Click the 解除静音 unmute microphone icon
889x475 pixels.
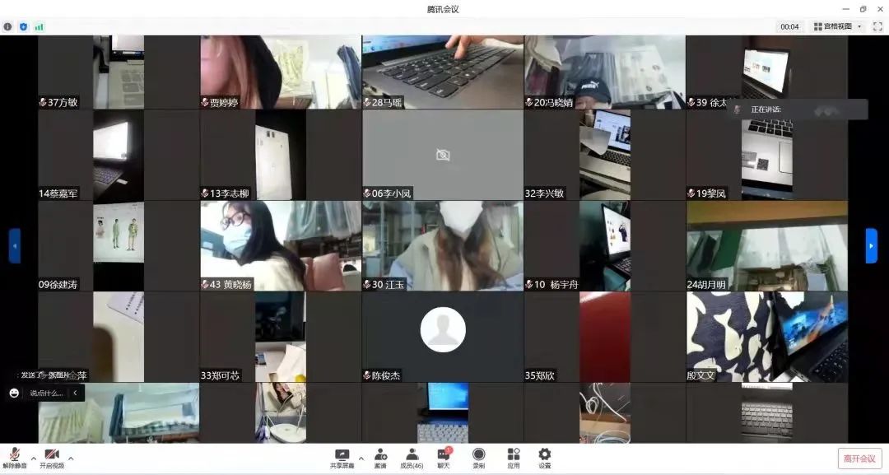[14, 455]
